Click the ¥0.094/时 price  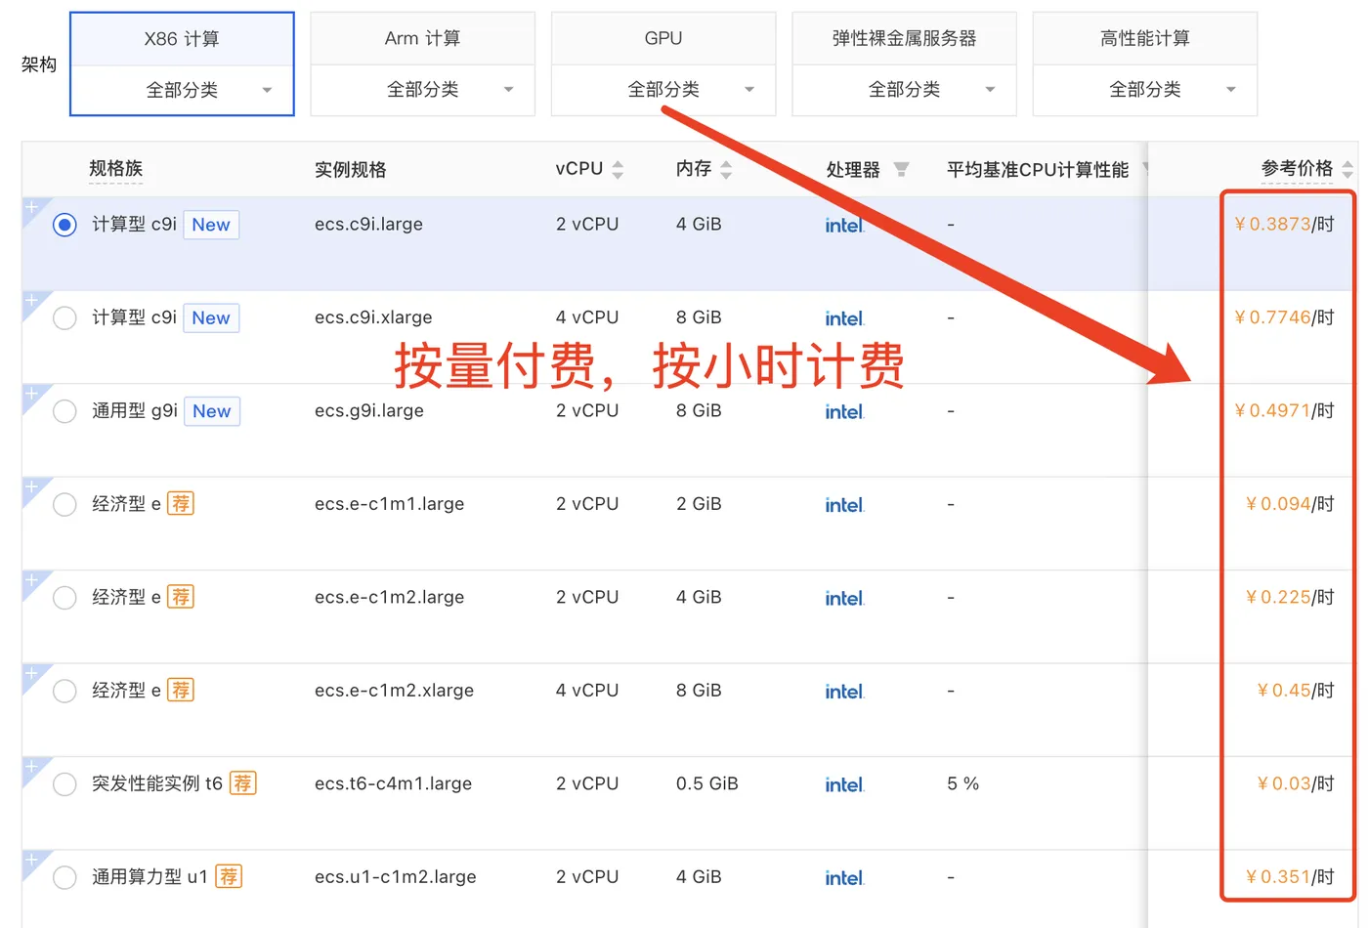click(x=1290, y=504)
